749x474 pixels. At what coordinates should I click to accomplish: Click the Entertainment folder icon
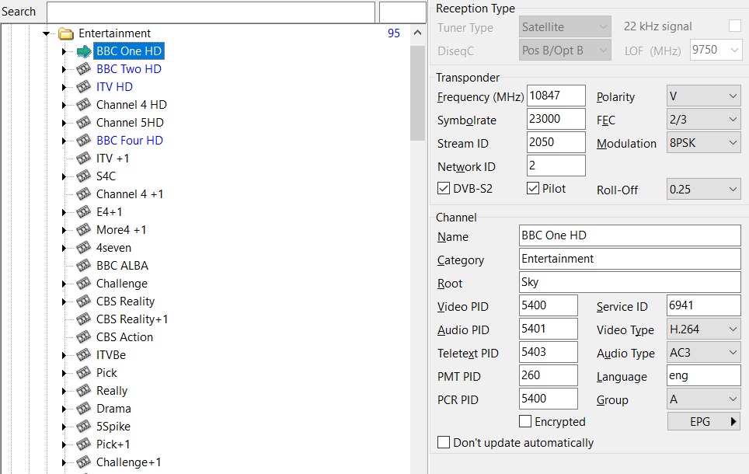(66, 33)
